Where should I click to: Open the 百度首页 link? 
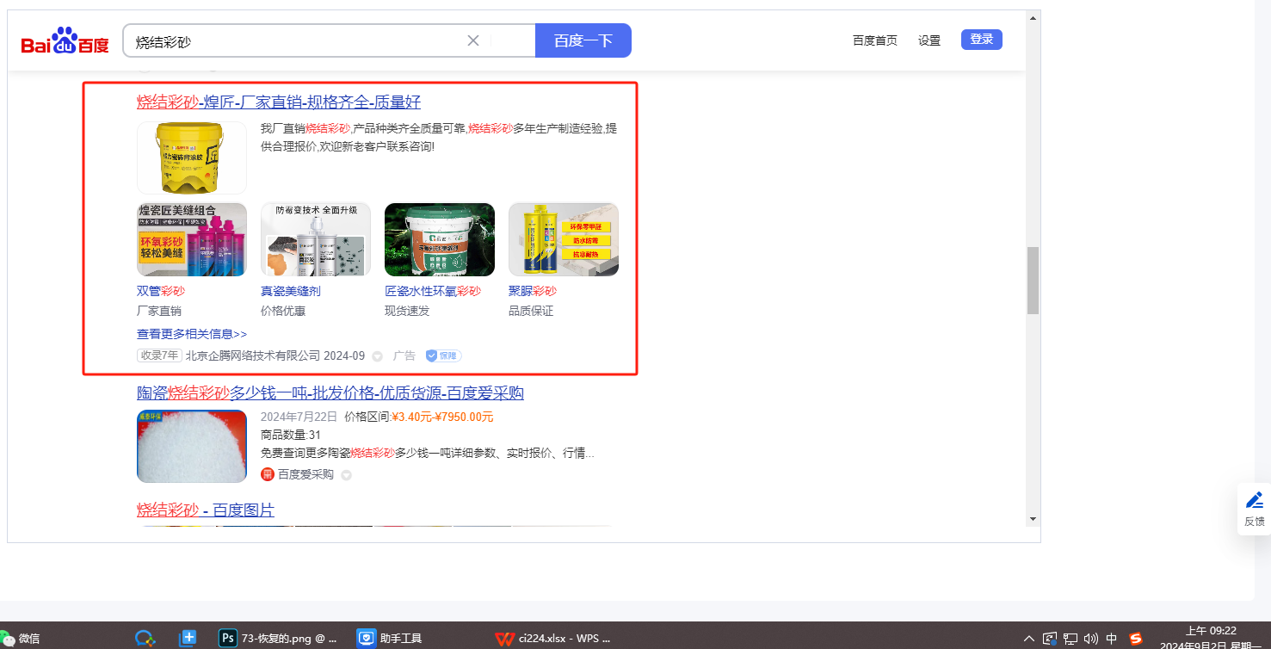[x=875, y=40]
